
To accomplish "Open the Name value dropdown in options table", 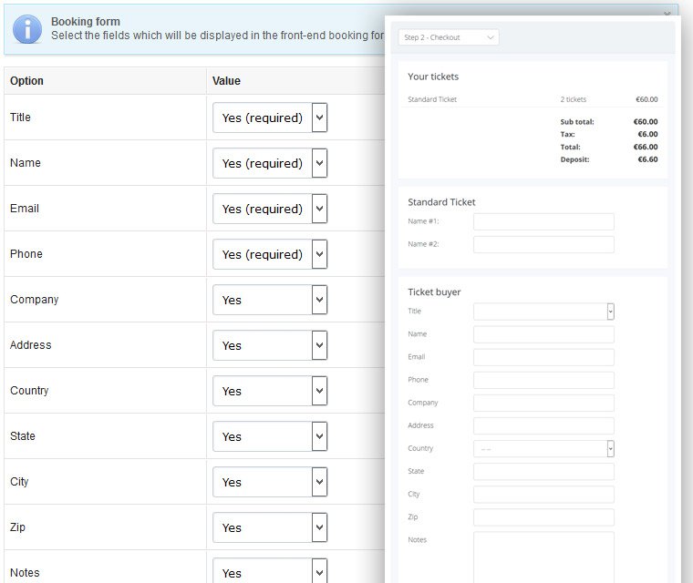I will click(x=270, y=163).
